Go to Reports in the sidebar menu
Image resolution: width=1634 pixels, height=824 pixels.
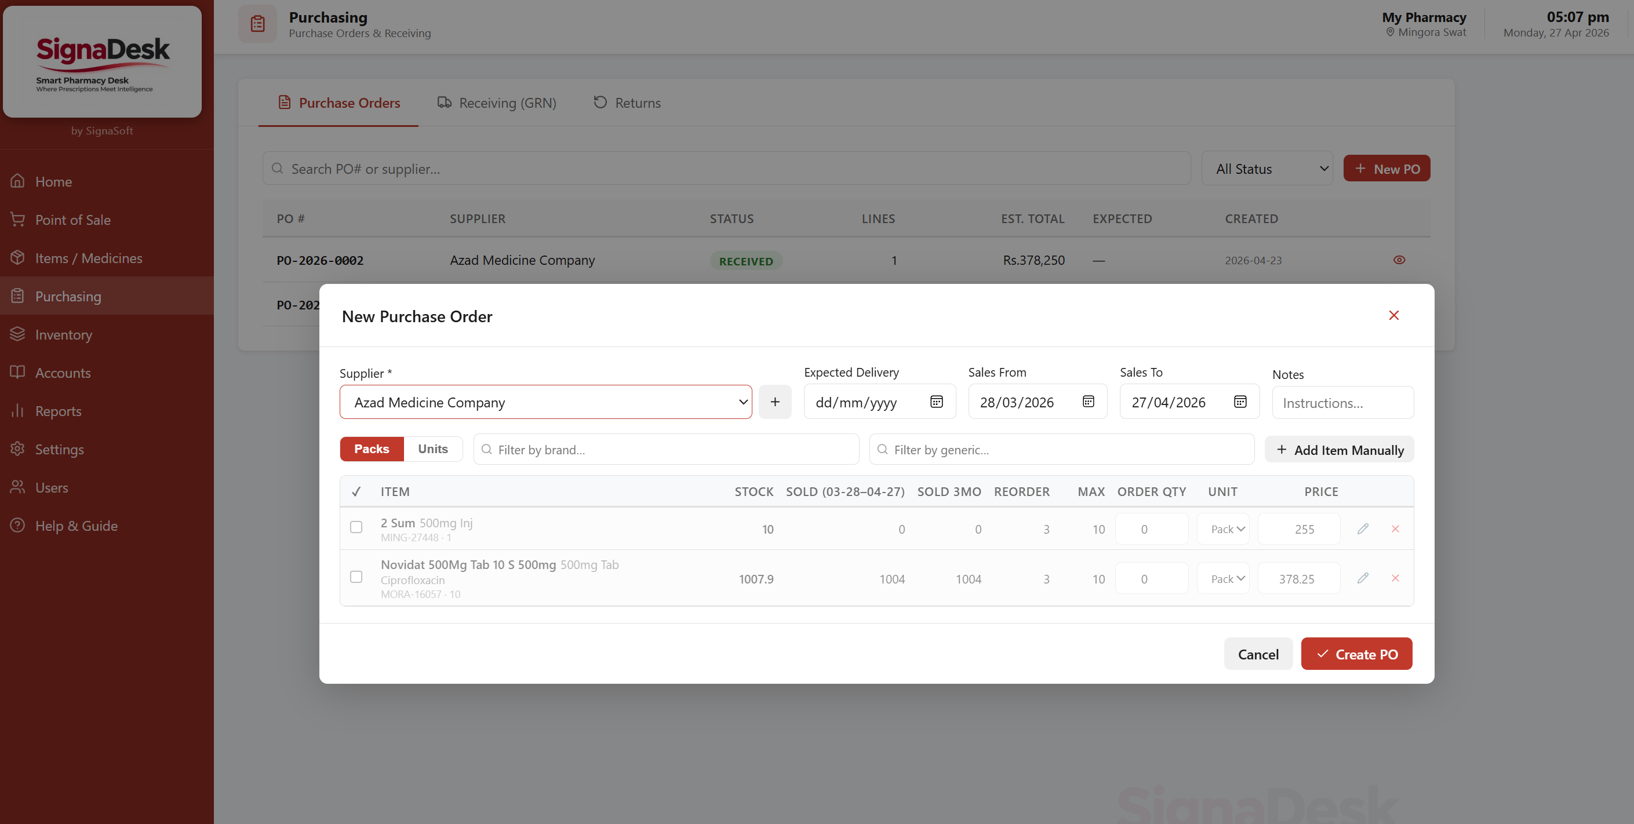click(x=59, y=410)
